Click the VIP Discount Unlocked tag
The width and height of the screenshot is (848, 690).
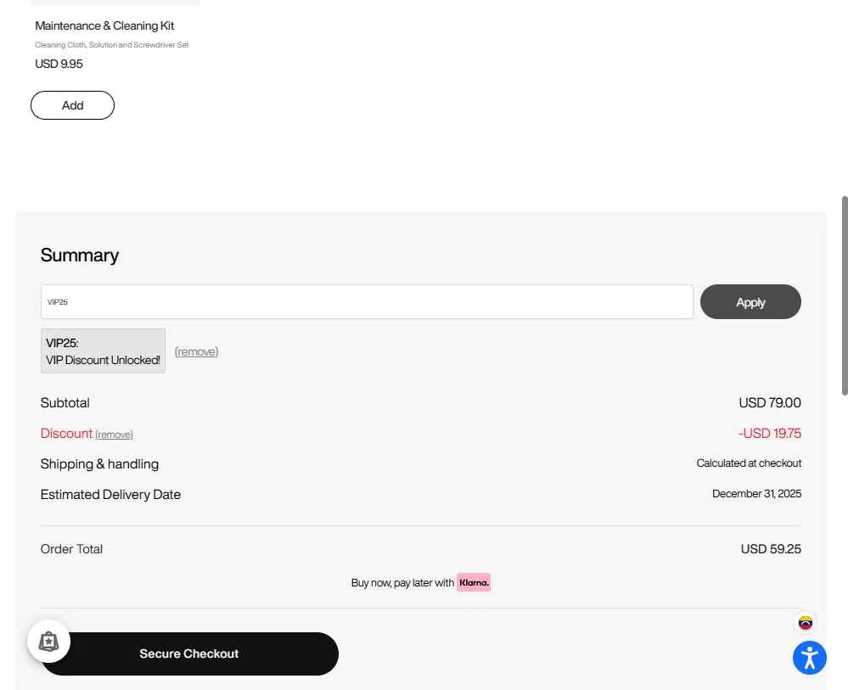click(103, 351)
